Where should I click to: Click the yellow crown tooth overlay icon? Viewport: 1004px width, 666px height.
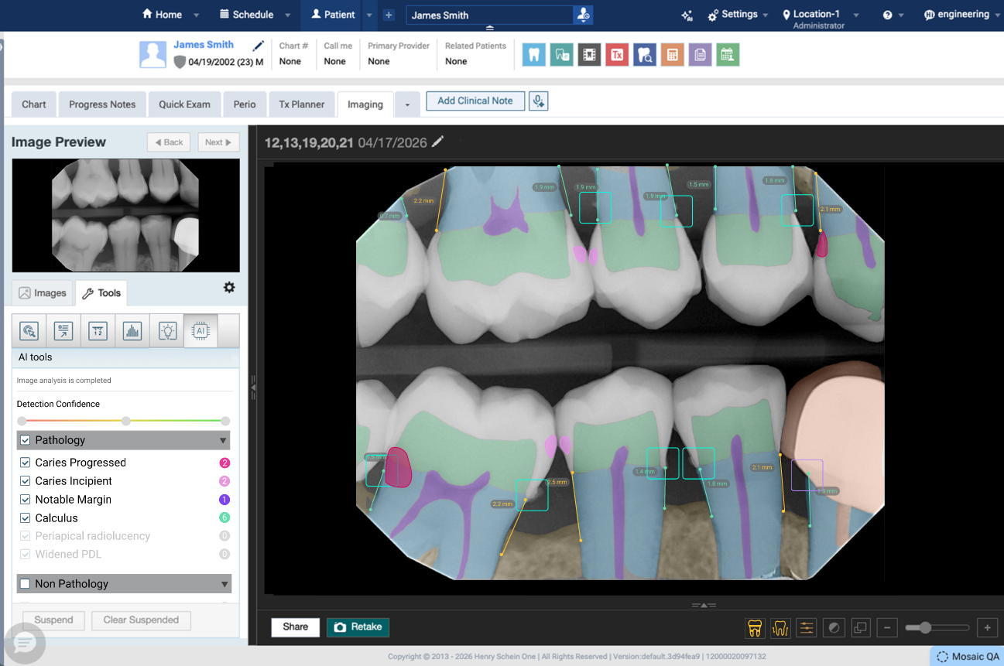[x=755, y=627]
